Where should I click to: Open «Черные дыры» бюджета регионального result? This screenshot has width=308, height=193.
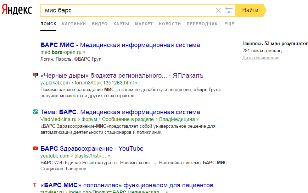tap(122, 76)
